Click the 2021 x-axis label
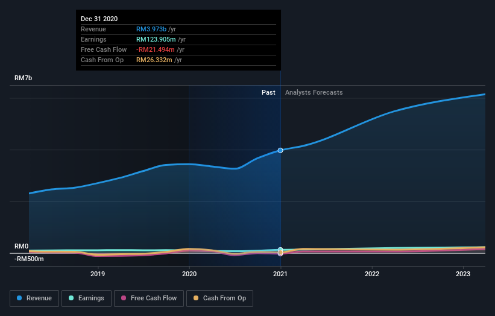The height and width of the screenshot is (316, 495). [x=280, y=274]
